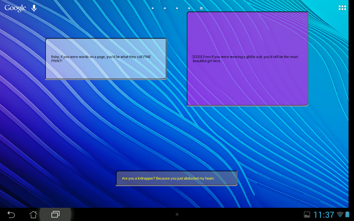This screenshot has width=354, height=221.
Task: Tap the 'FINE PRINT' pickup line widget
Action: point(106,59)
